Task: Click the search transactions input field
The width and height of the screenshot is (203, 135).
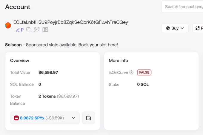Action: click(x=182, y=7)
